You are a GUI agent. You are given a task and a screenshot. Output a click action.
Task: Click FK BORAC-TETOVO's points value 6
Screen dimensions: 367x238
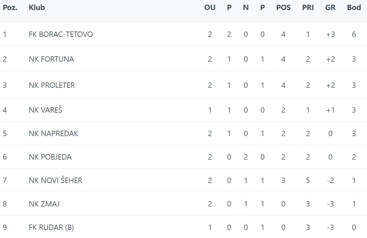[354, 34]
